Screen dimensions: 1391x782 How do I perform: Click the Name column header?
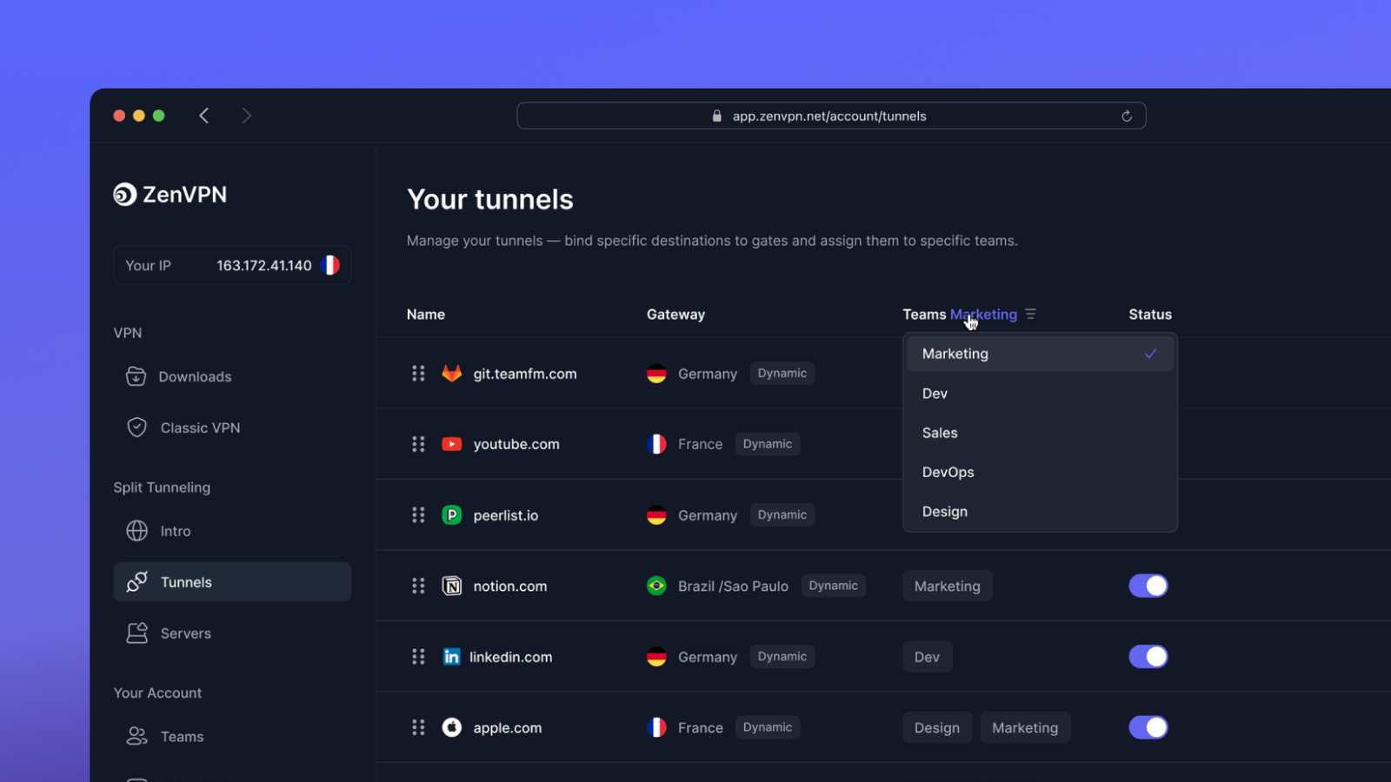click(426, 315)
